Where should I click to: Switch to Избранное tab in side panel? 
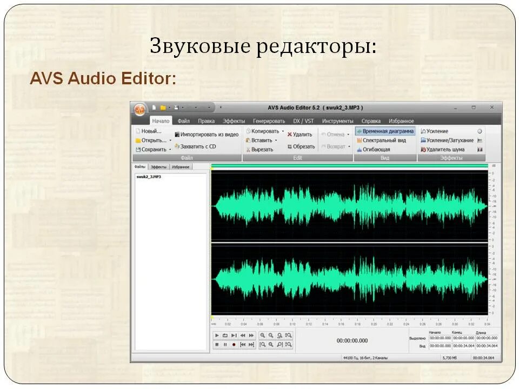[181, 167]
